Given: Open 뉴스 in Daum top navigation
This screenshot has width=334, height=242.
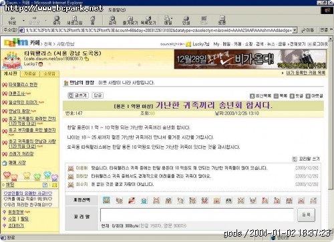Looking at the screenshot, I should pos(271,44).
